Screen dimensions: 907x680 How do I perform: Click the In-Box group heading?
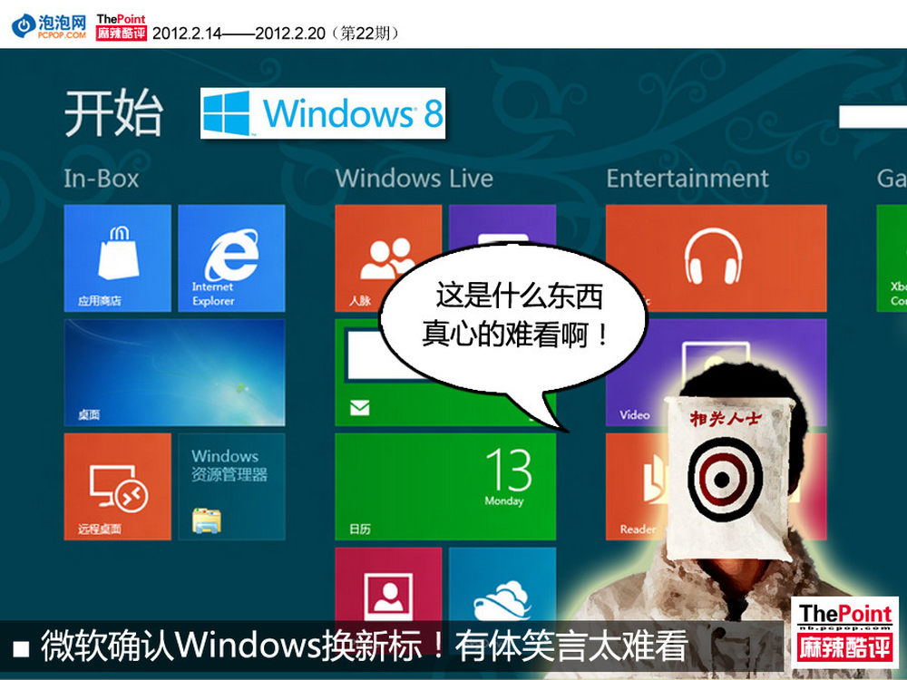(x=102, y=178)
